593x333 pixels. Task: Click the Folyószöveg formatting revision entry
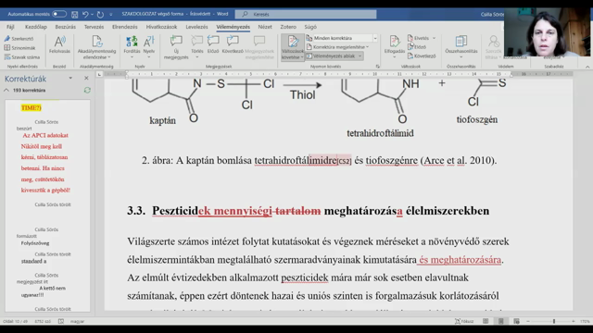(35, 243)
